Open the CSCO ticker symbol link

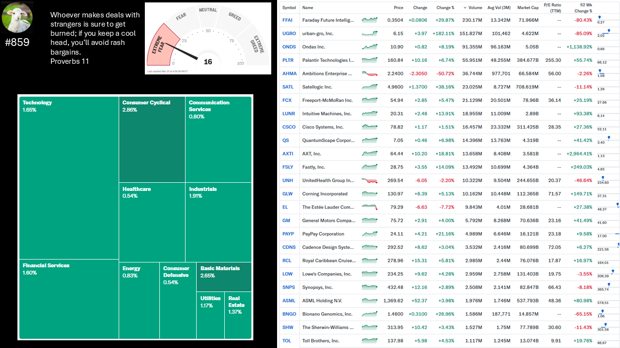tap(289, 127)
